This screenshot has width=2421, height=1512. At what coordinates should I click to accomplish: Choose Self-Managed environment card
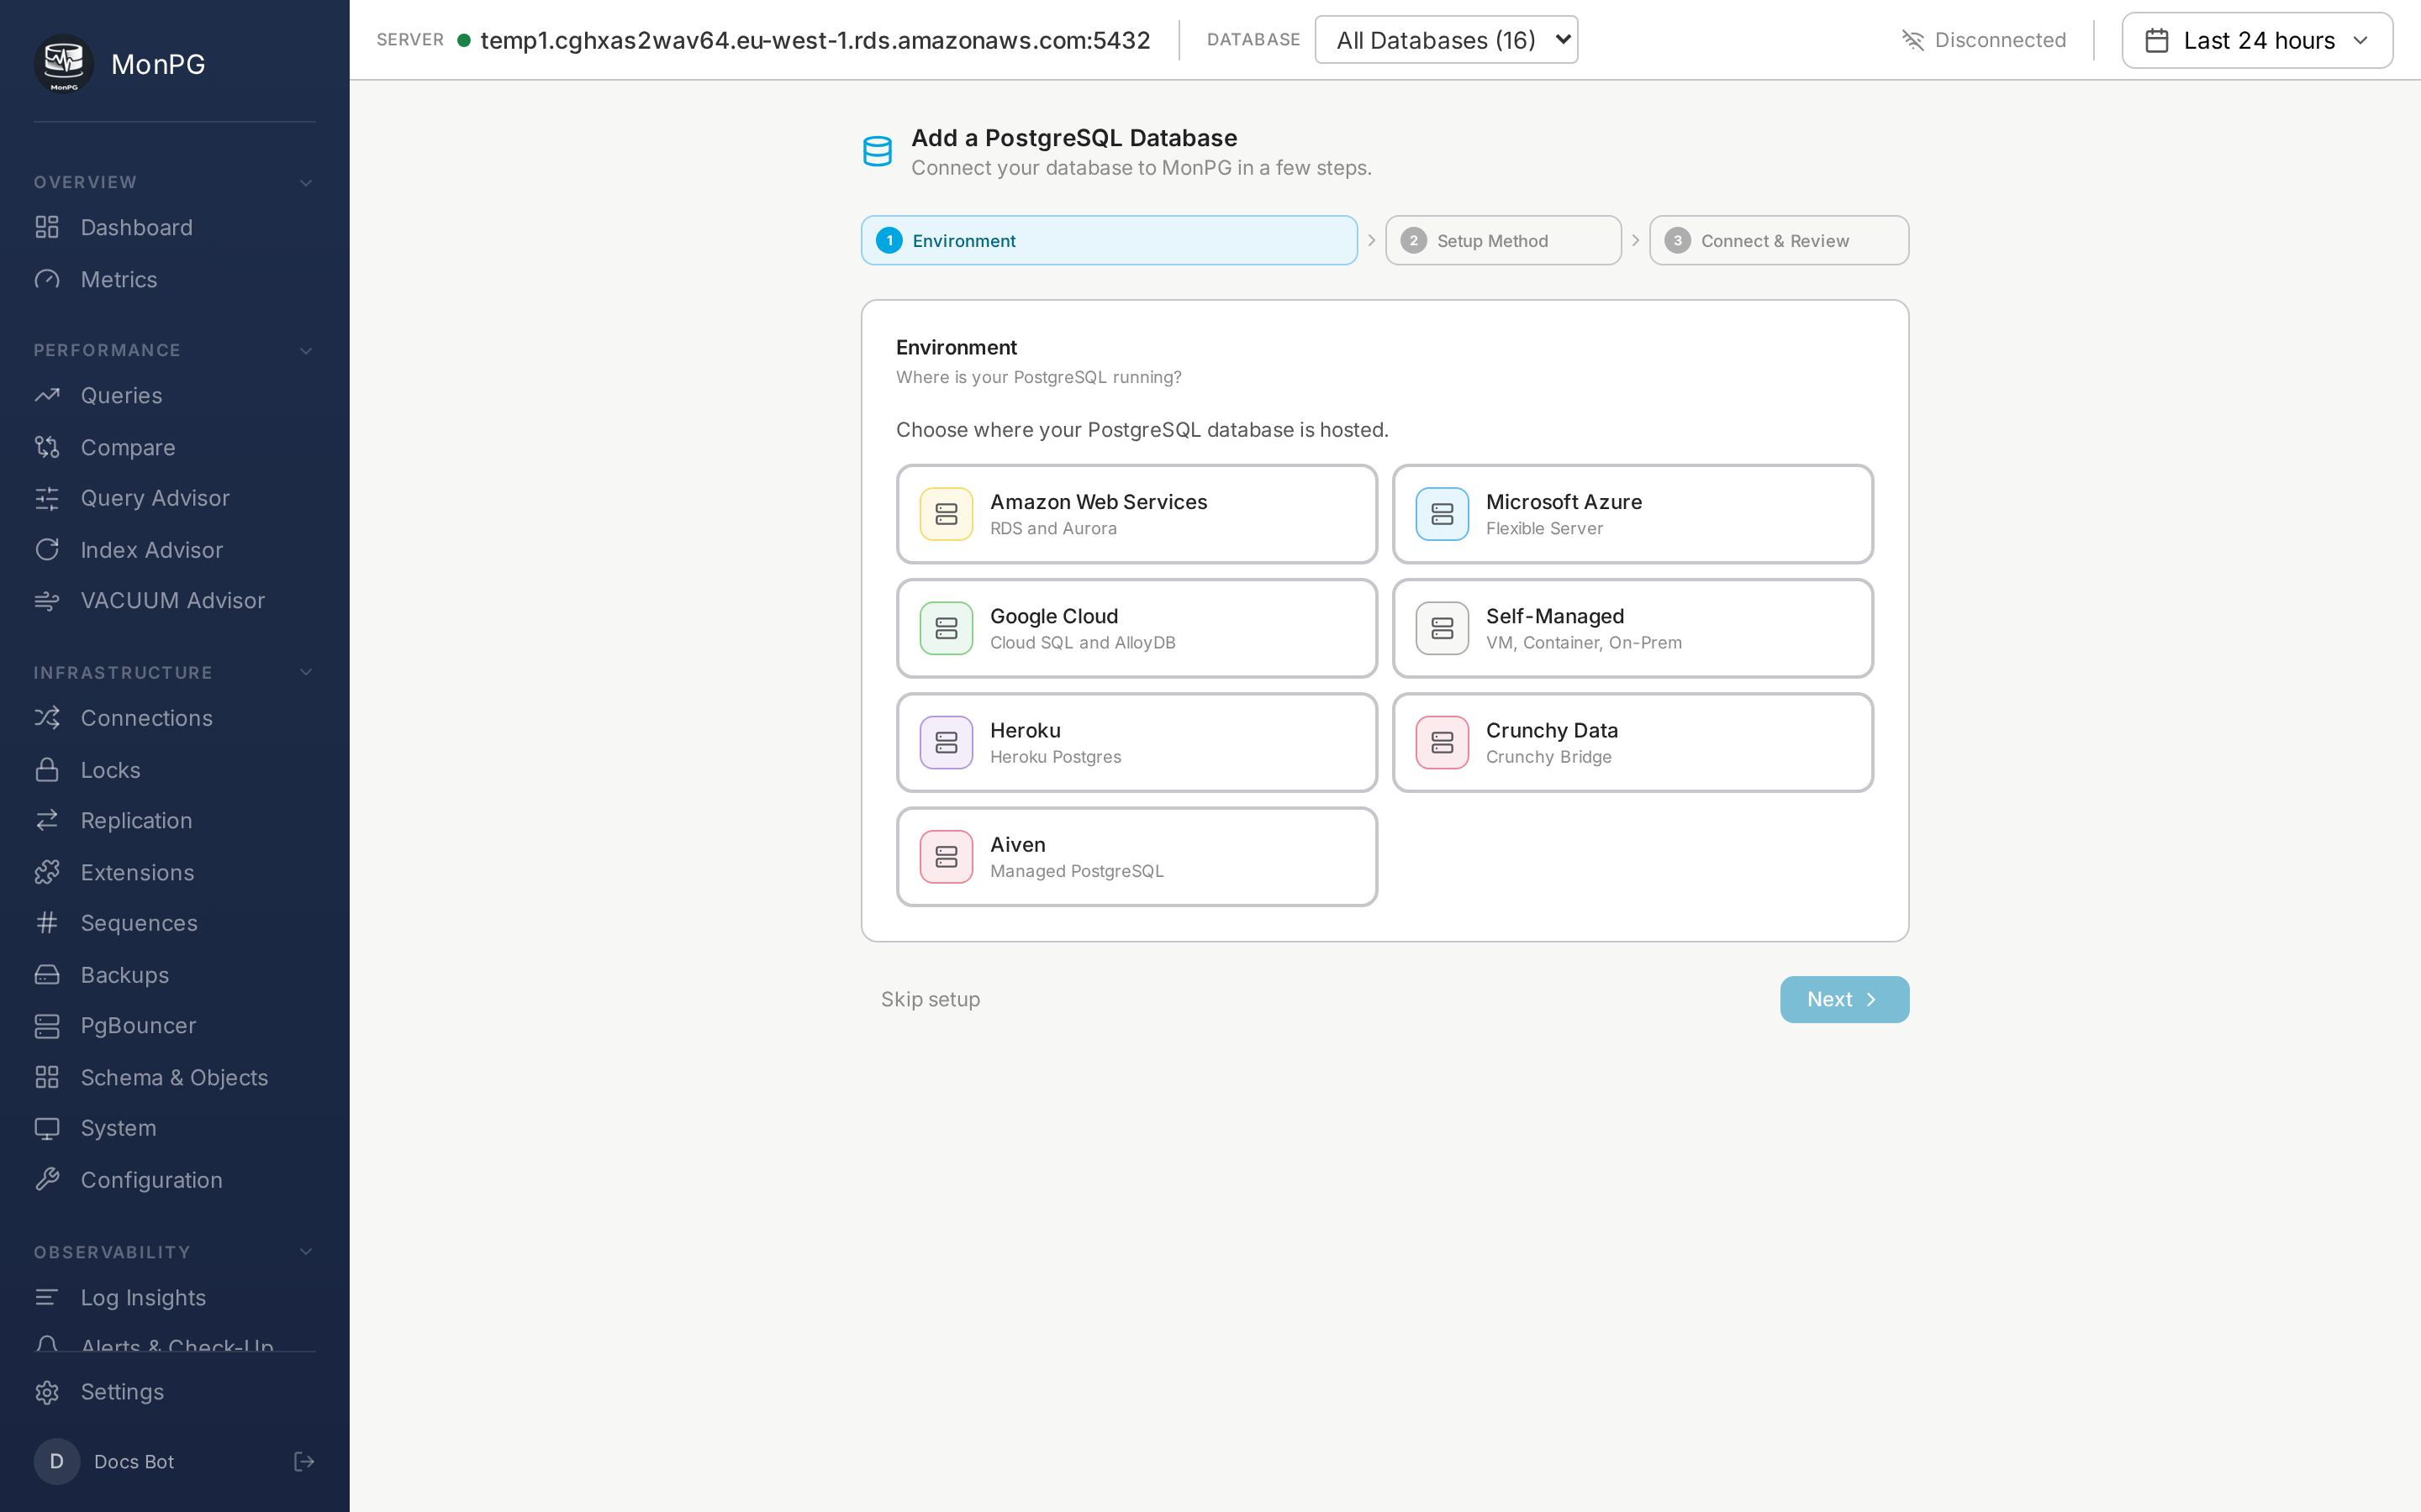pyautogui.click(x=1632, y=628)
